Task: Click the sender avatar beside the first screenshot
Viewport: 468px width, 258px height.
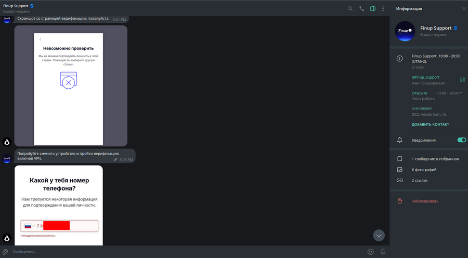Action: [x=7, y=142]
